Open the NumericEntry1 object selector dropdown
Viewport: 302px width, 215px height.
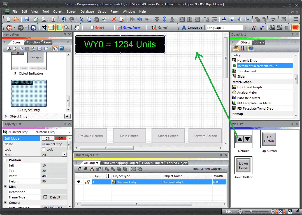pyautogui.click(x=70, y=132)
